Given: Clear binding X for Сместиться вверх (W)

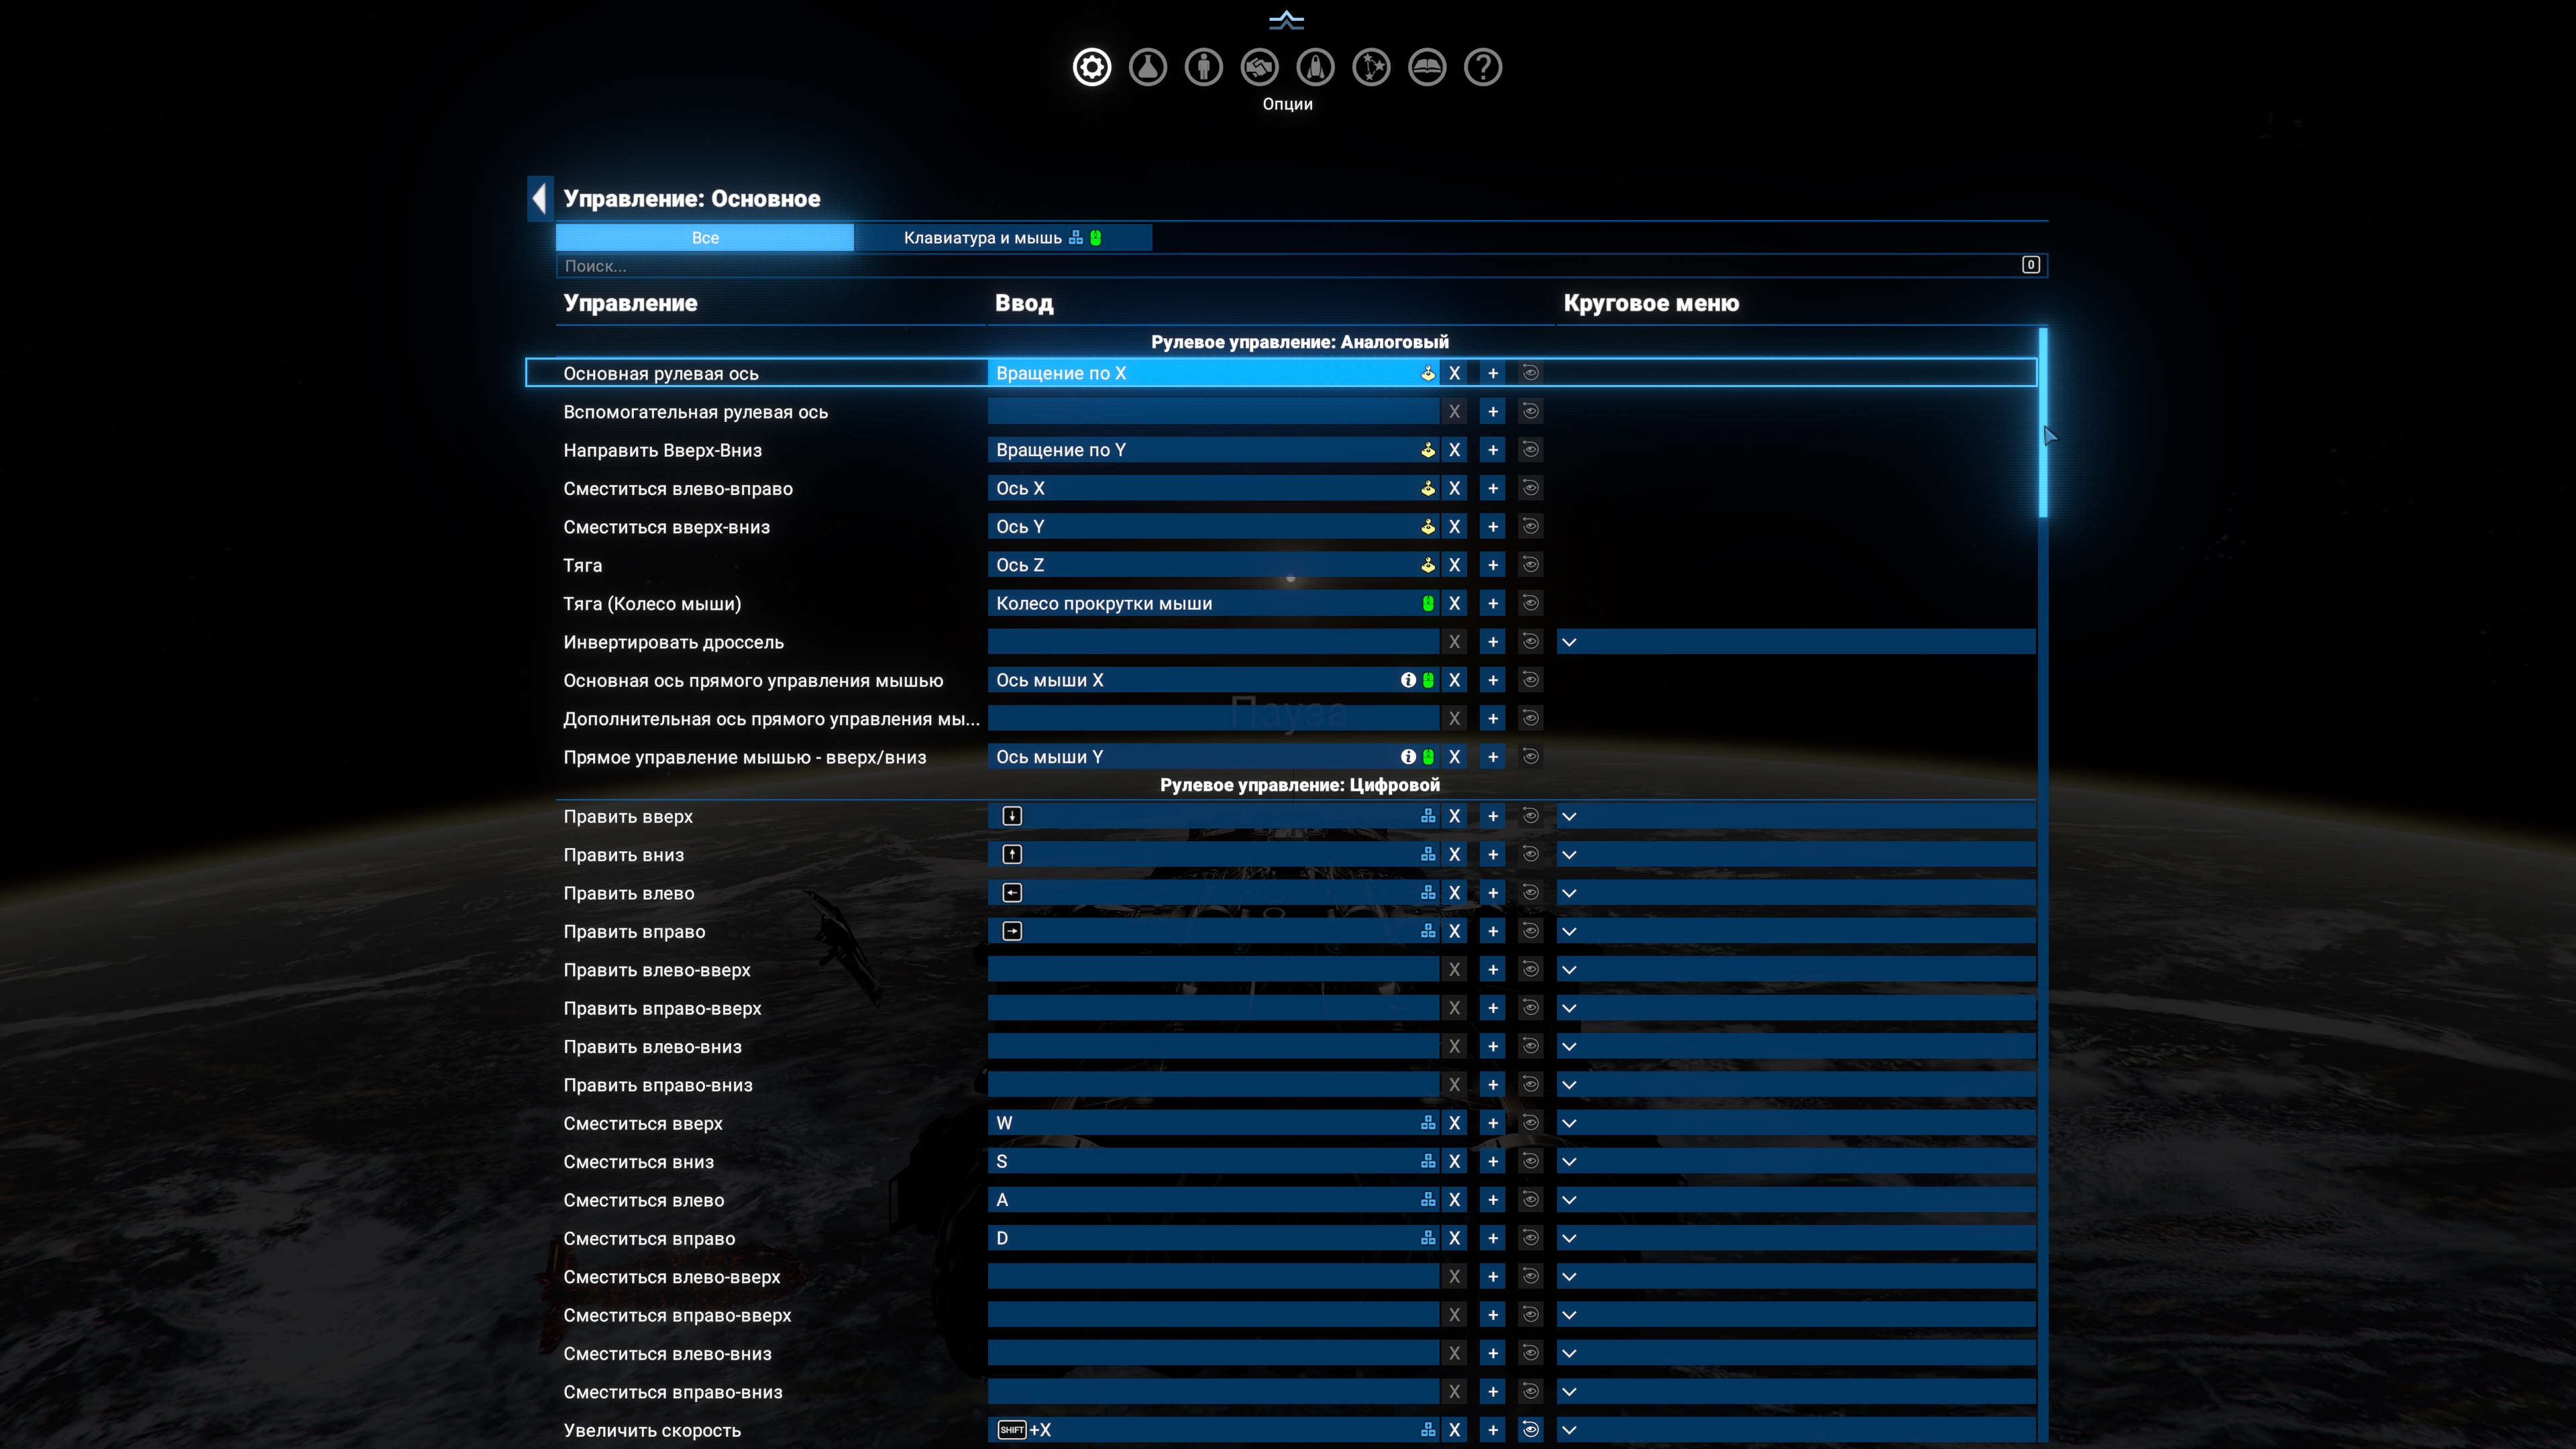Looking at the screenshot, I should pos(1455,1123).
